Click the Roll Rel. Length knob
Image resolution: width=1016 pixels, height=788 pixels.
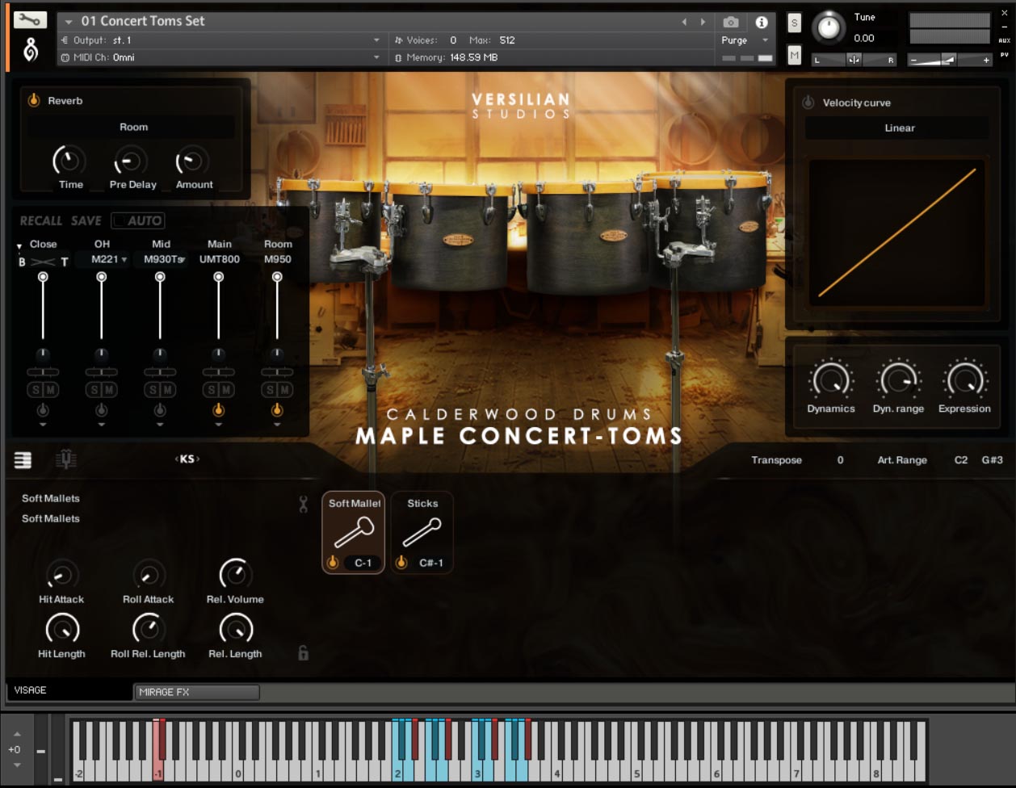pos(148,630)
